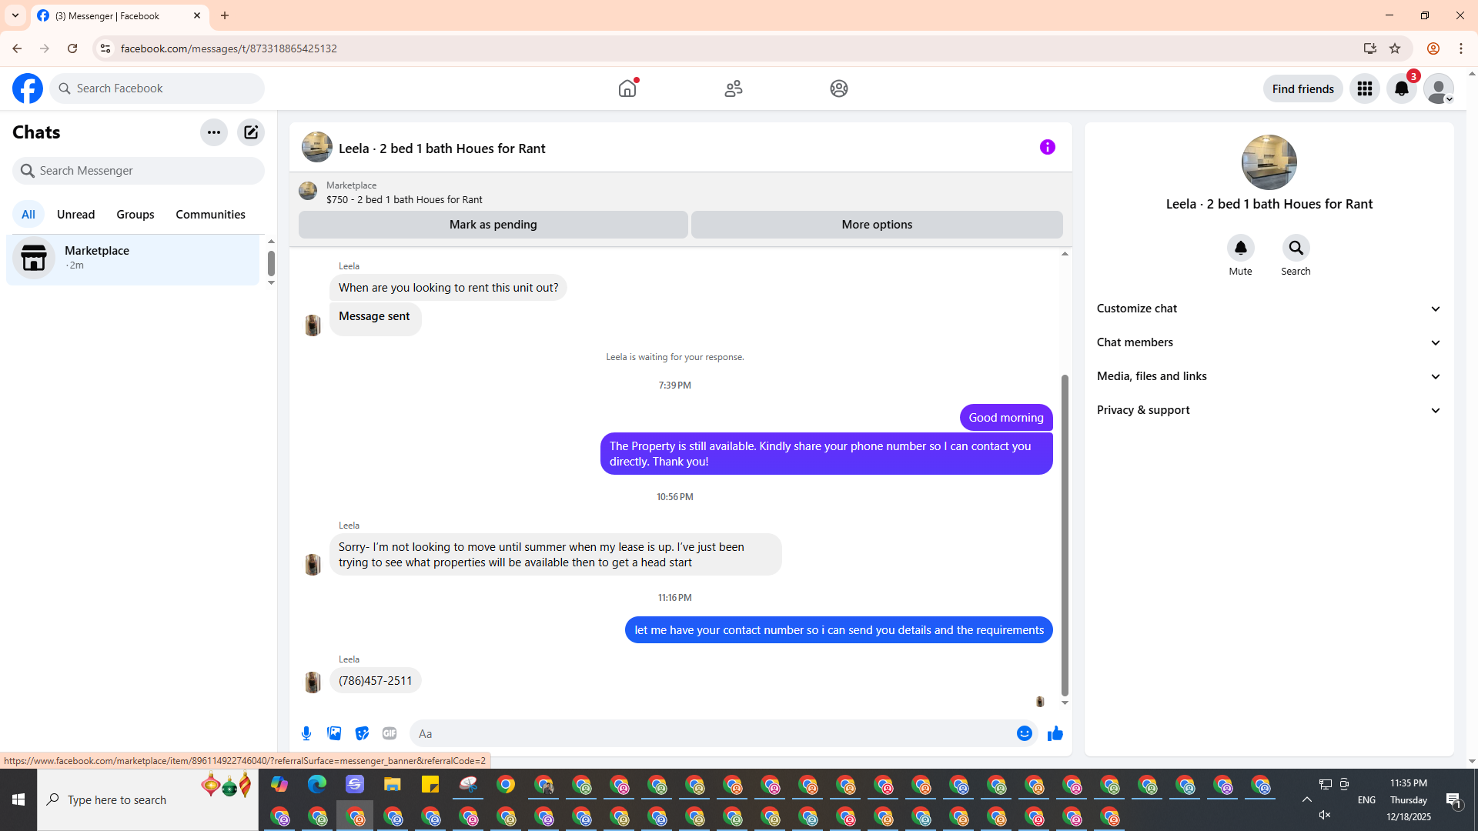Expand Media, files and links section

coord(1269,376)
